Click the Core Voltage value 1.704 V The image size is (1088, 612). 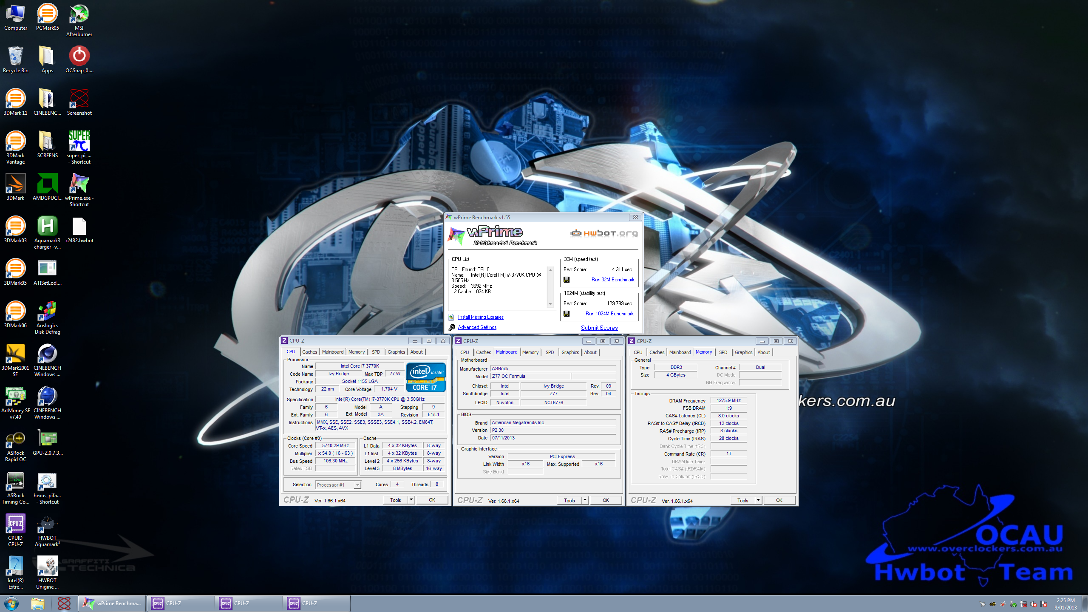point(389,389)
